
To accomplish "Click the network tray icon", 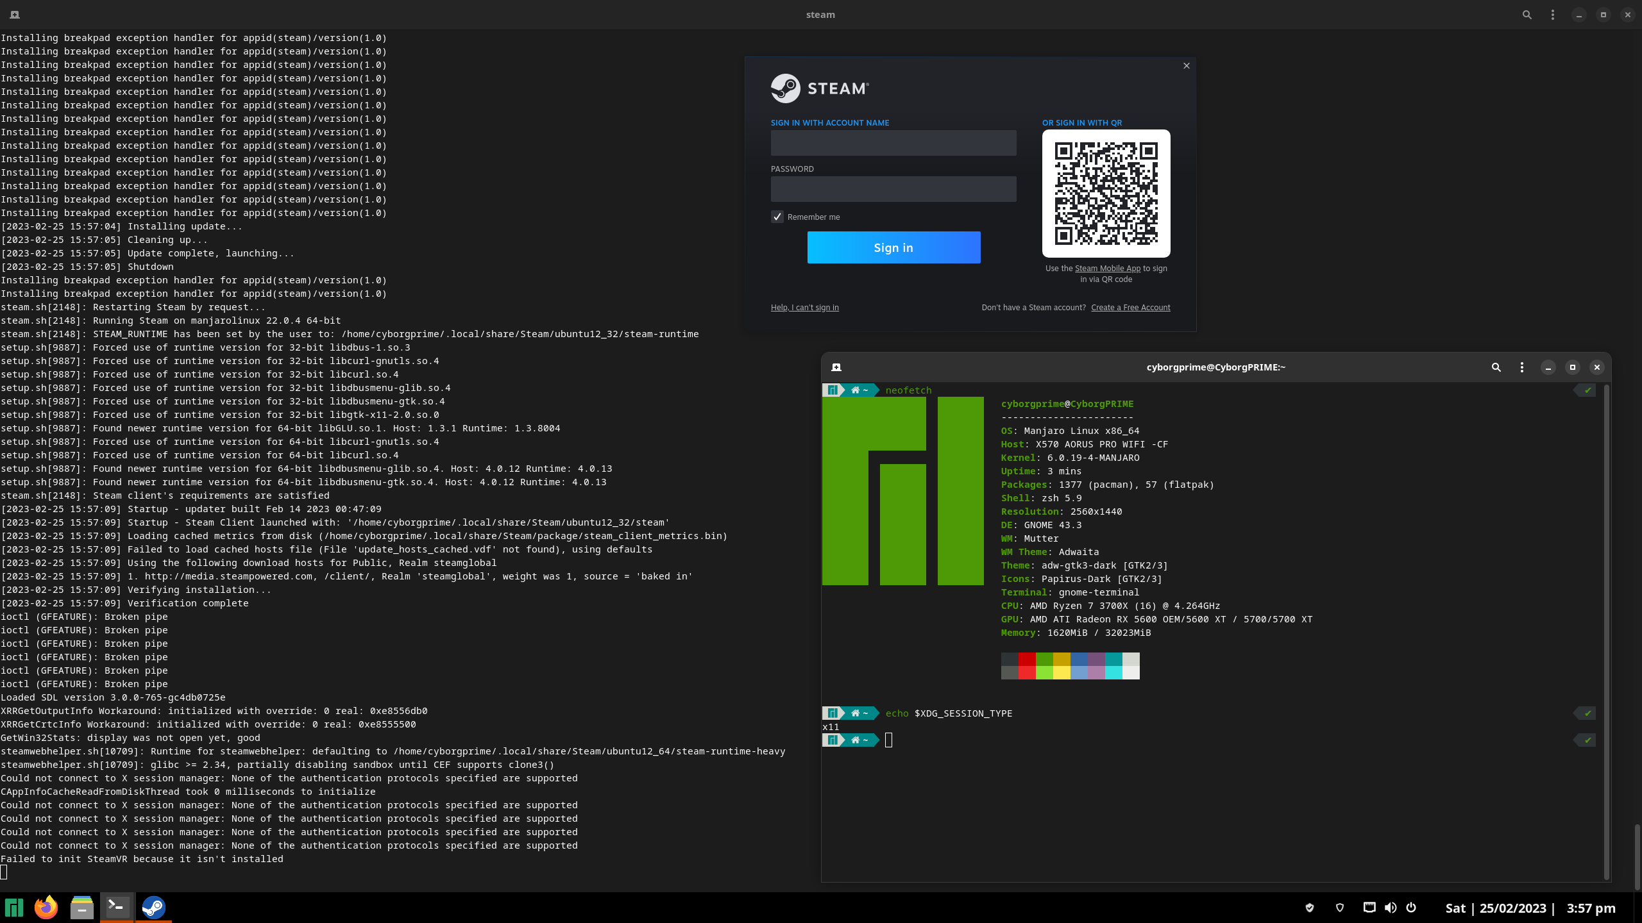I will 1369,908.
